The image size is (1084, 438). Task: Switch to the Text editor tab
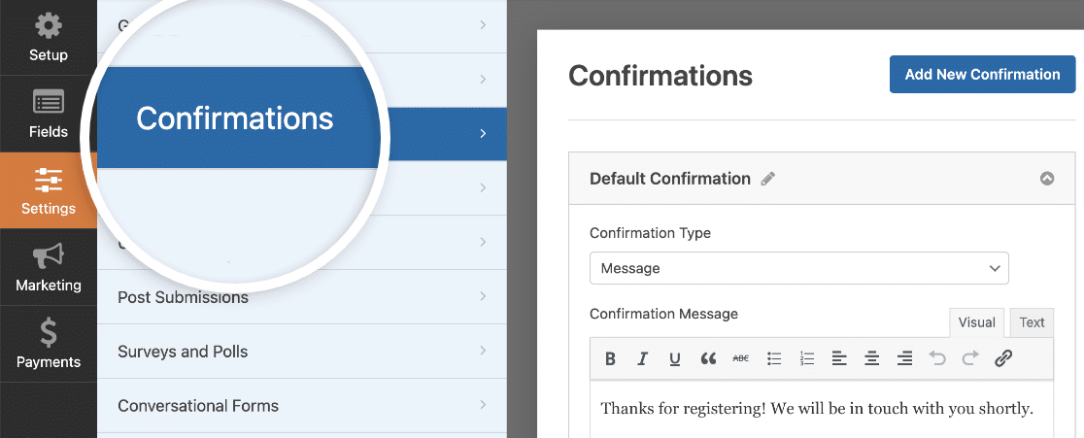coord(1032,322)
